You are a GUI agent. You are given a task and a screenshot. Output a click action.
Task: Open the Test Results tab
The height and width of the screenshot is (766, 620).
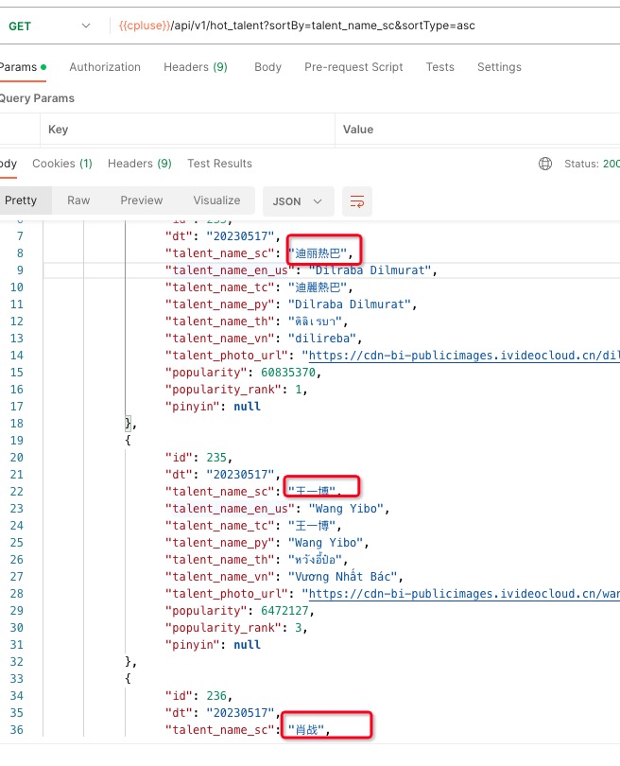(x=219, y=164)
